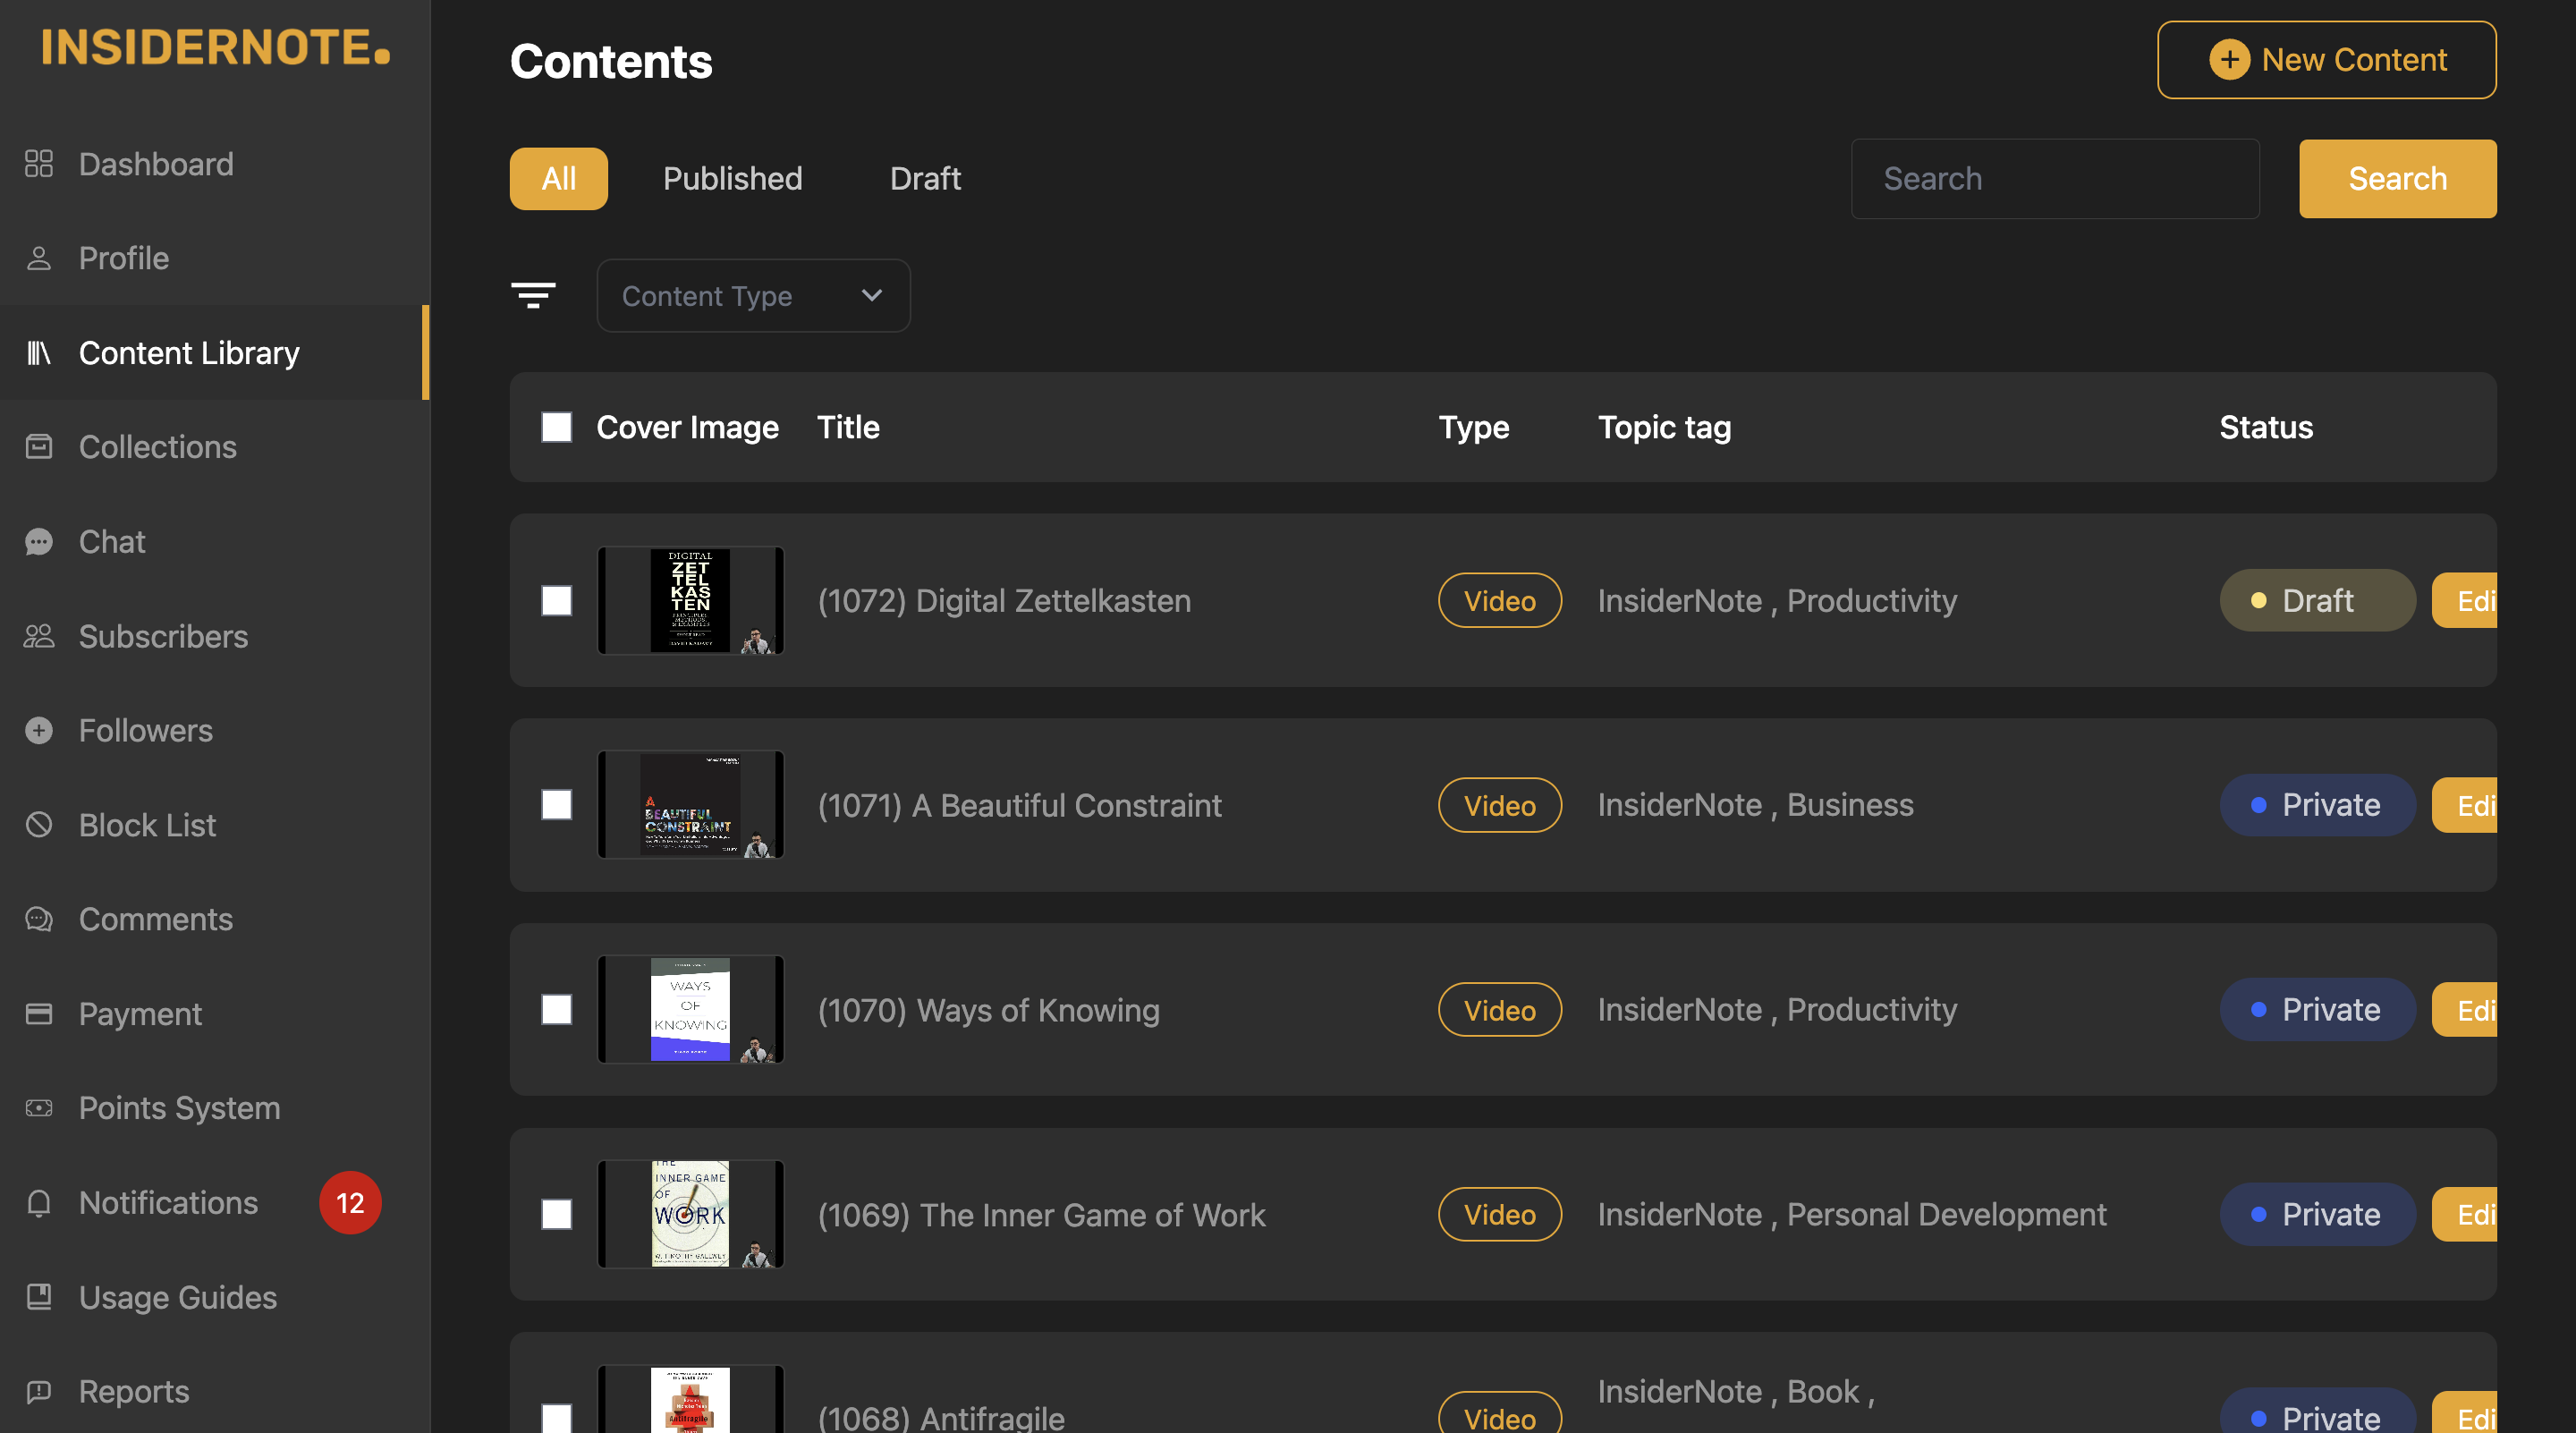Screen dimensions: 2576x1433
Task: Click the Content Library books icon
Action: (x=39, y=353)
